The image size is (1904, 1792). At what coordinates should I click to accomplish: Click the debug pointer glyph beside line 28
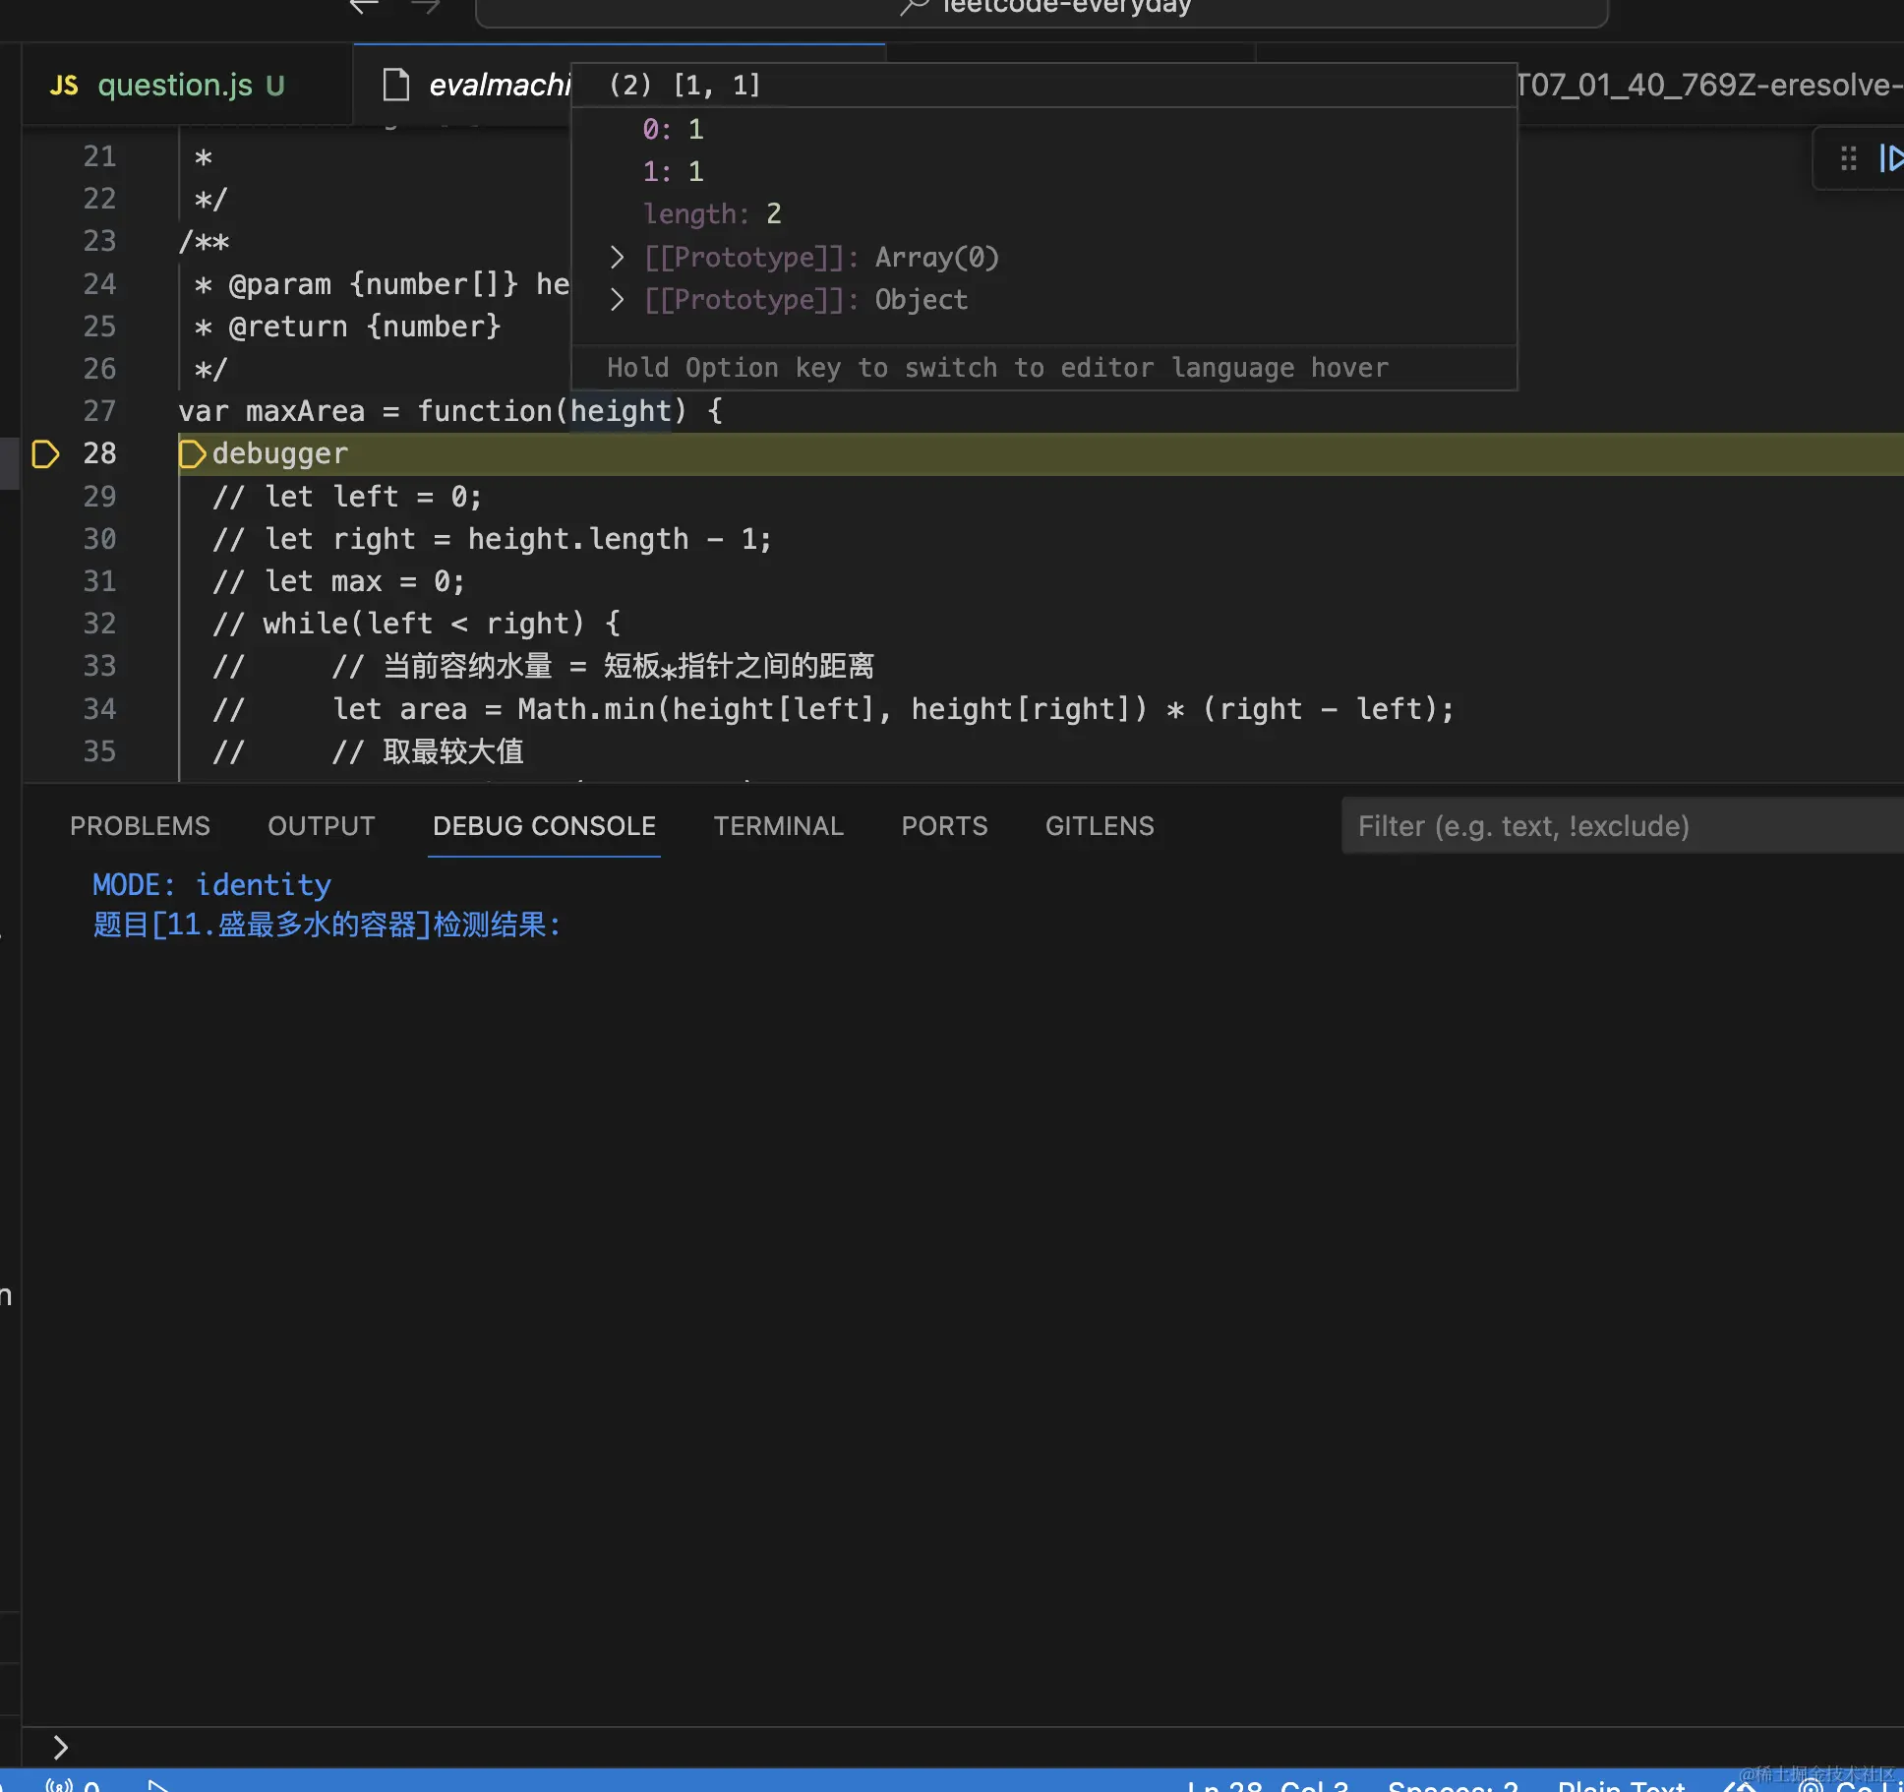click(x=45, y=454)
